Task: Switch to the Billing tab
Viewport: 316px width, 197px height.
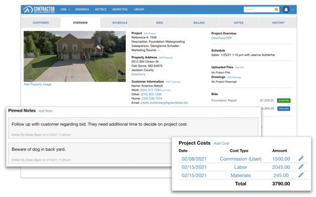Action: (199, 23)
